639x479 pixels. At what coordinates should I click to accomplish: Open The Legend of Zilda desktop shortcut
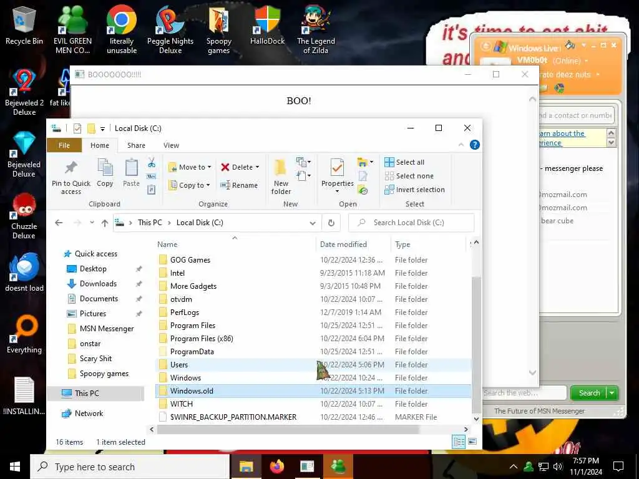[316, 30]
